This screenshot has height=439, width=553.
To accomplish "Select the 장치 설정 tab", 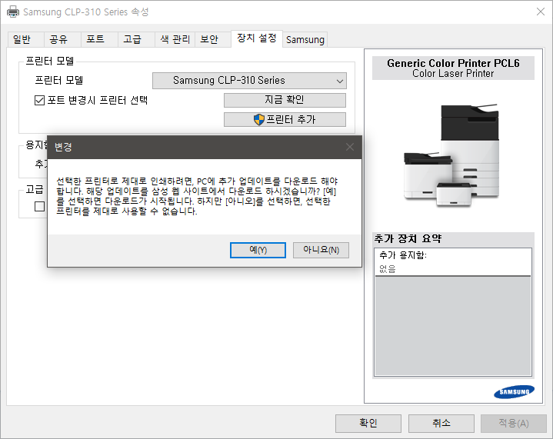I will point(257,38).
